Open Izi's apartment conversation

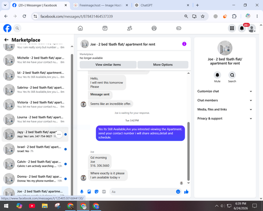[35, 75]
